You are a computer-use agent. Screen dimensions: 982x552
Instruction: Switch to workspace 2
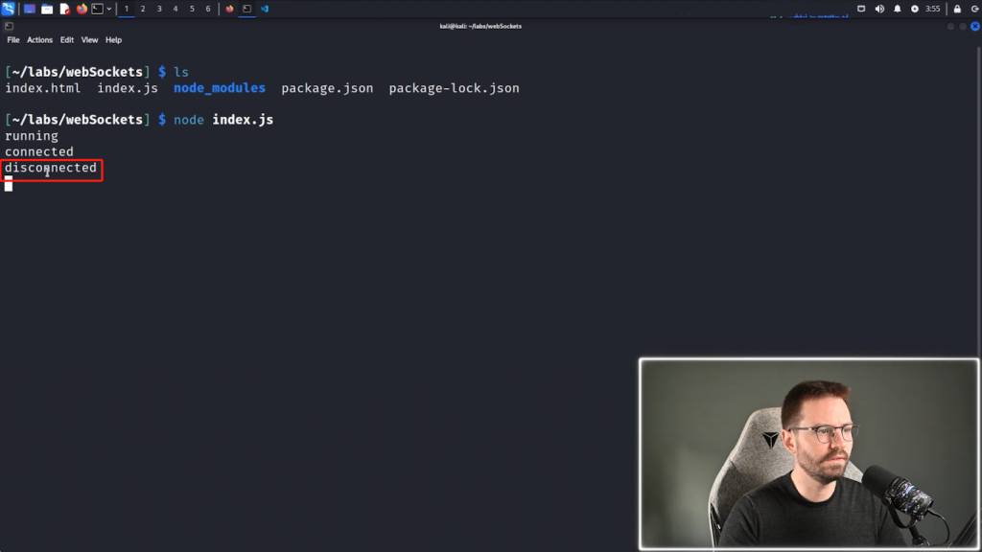point(143,9)
